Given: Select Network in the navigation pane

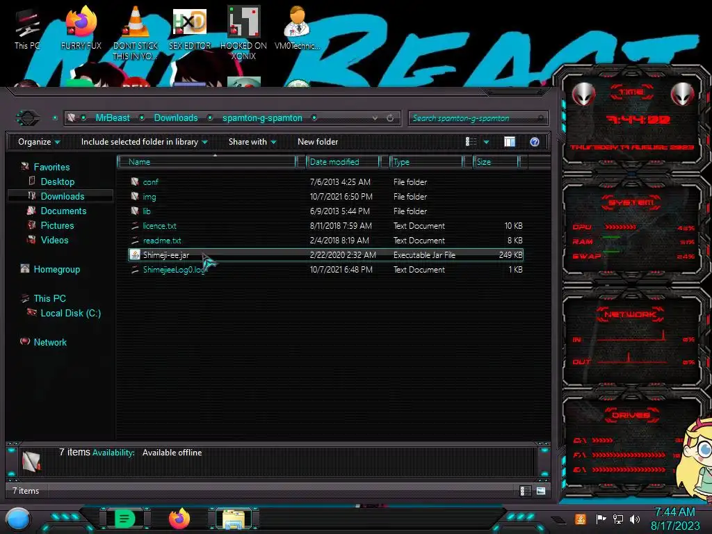Looking at the screenshot, I should [x=50, y=342].
